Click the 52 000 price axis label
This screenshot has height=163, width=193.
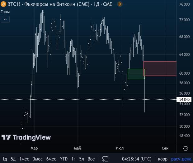point(184,115)
